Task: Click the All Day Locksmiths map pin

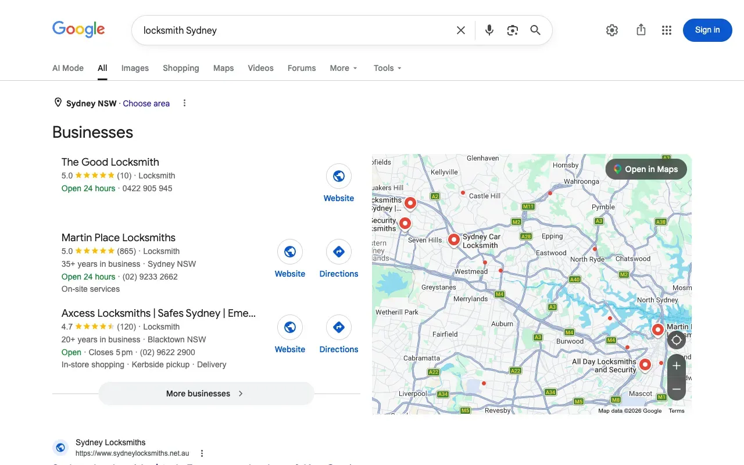Action: (x=645, y=365)
